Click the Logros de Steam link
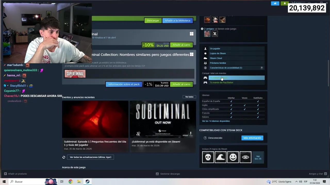This screenshot has height=185, width=330. coord(218,53)
